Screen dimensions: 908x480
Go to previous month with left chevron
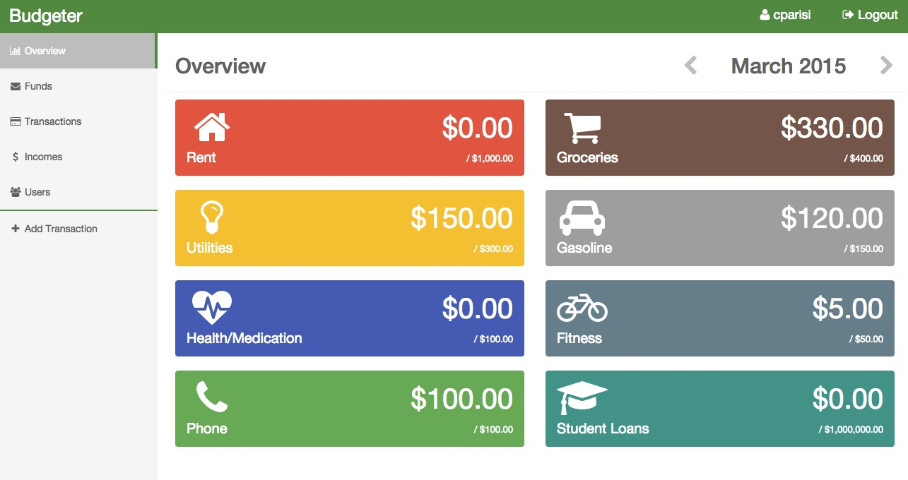tap(691, 66)
